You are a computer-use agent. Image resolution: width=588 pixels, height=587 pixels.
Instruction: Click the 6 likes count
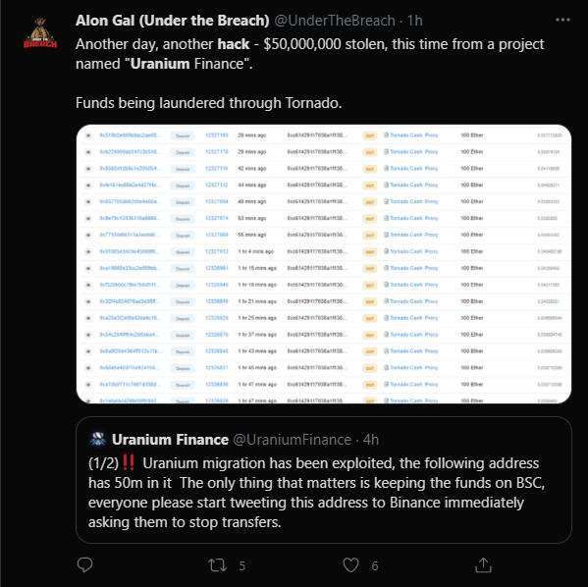[x=375, y=565]
